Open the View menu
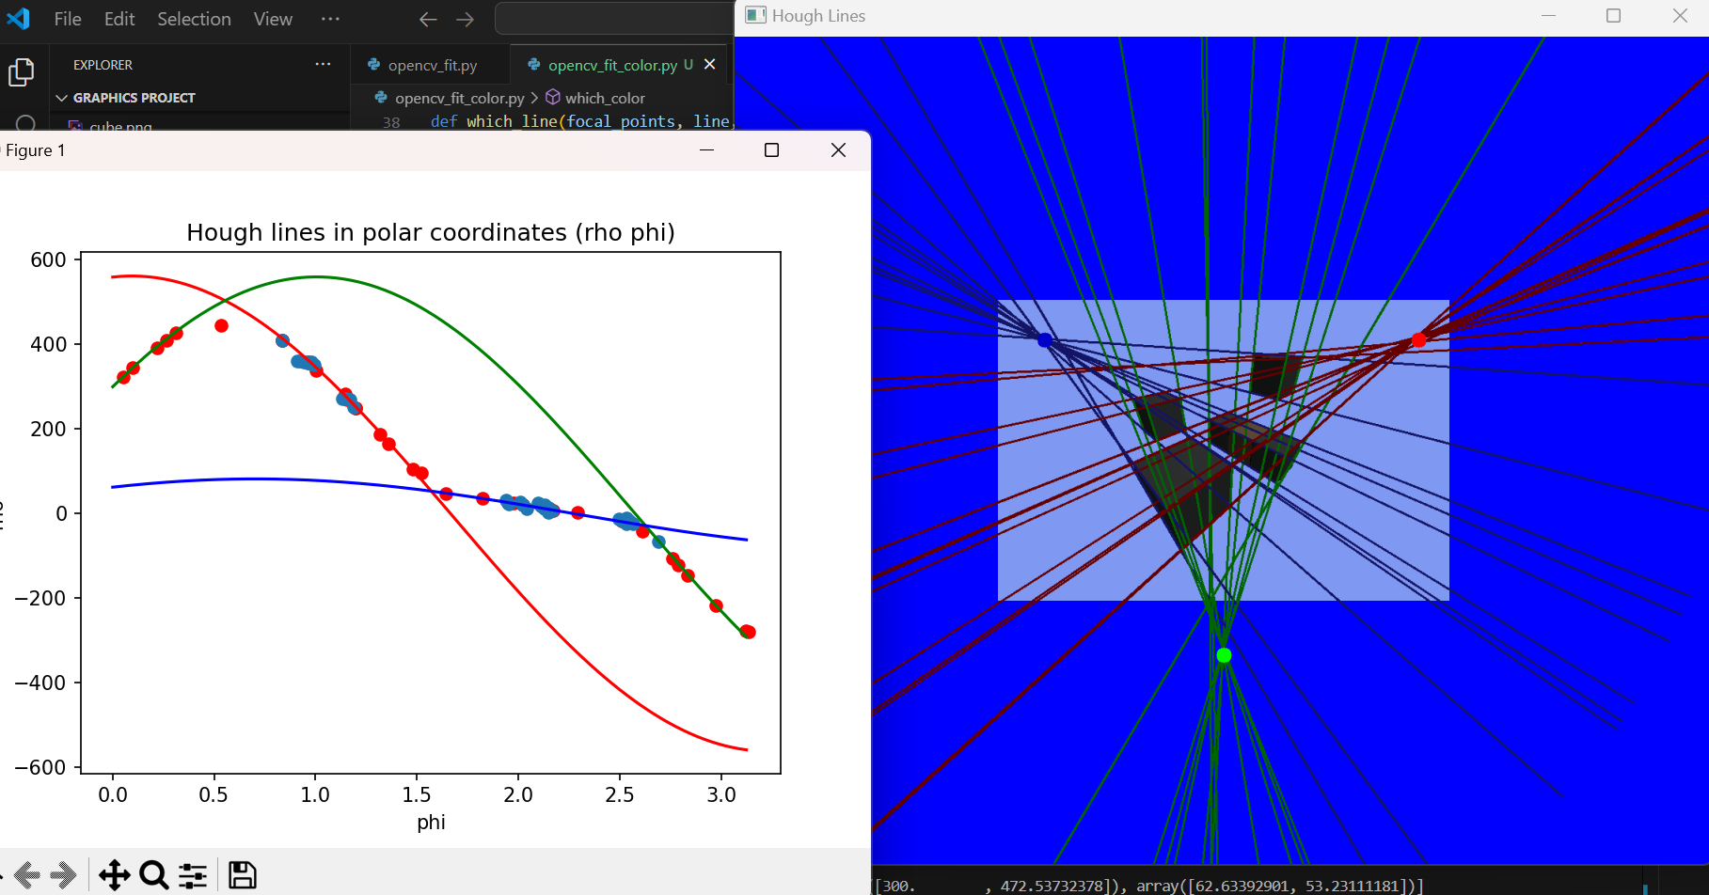 (273, 19)
